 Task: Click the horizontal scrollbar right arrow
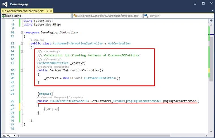tap(207, 136)
